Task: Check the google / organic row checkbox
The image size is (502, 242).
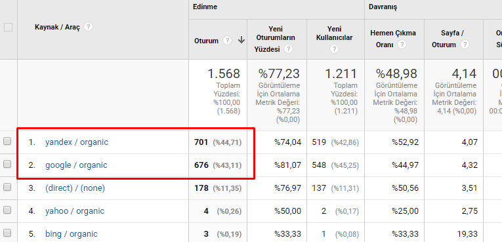Action: click(x=7, y=164)
